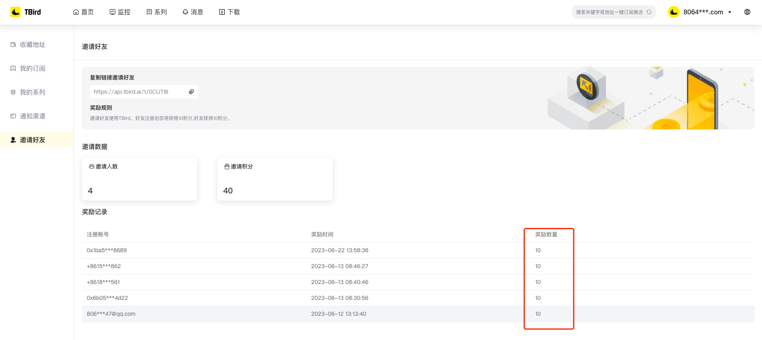Click the TBird logo icon
The width and height of the screenshot is (762, 340).
[16, 12]
